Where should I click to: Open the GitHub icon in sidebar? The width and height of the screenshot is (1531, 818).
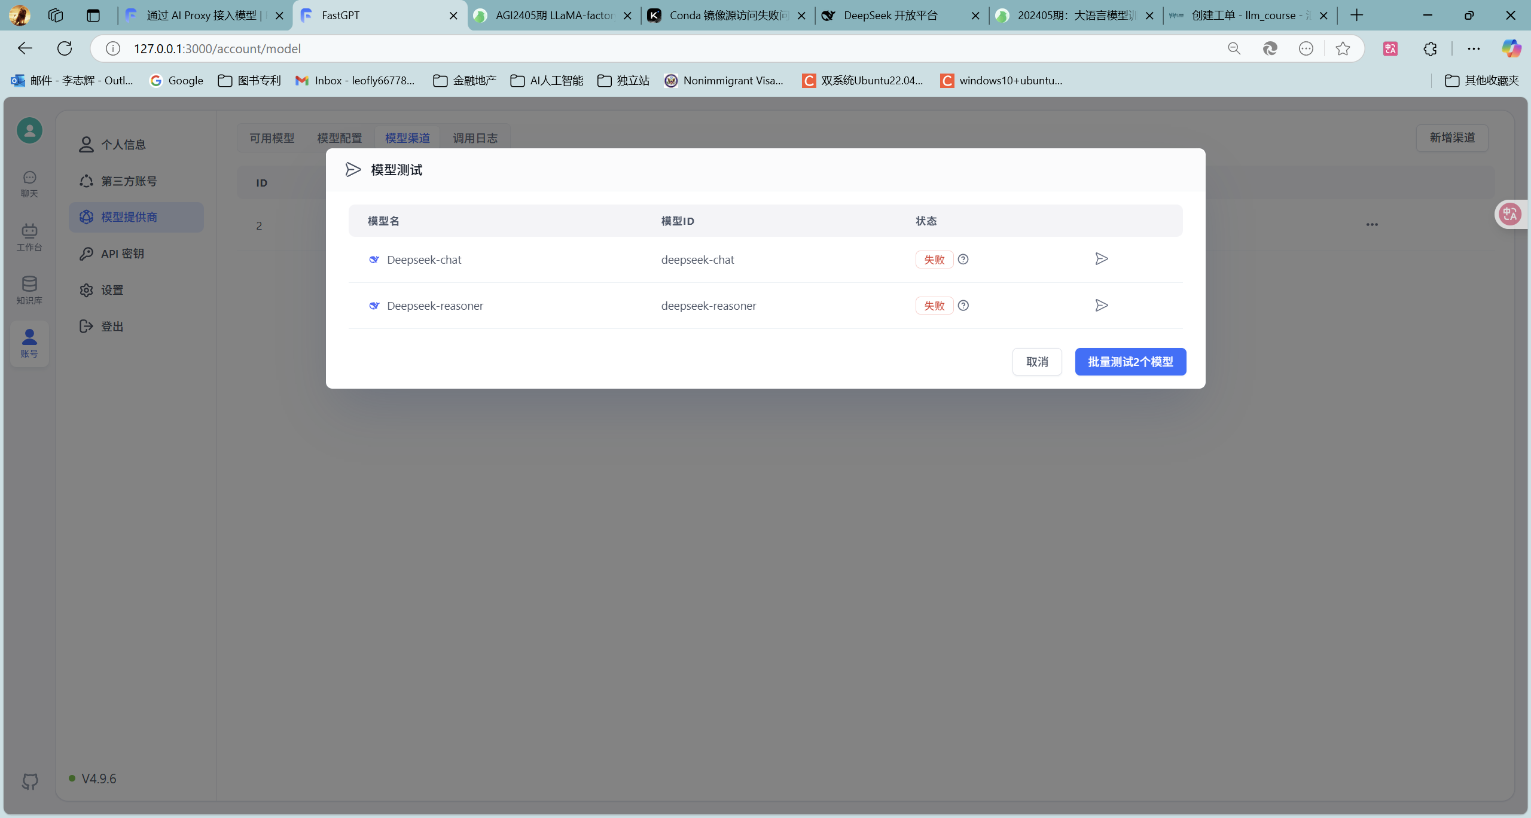[x=30, y=781]
